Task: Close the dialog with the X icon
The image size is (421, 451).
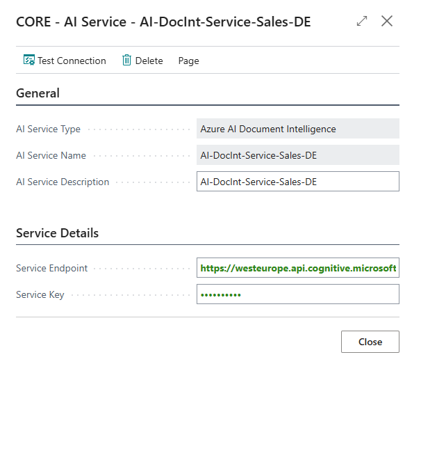Action: pyautogui.click(x=387, y=21)
